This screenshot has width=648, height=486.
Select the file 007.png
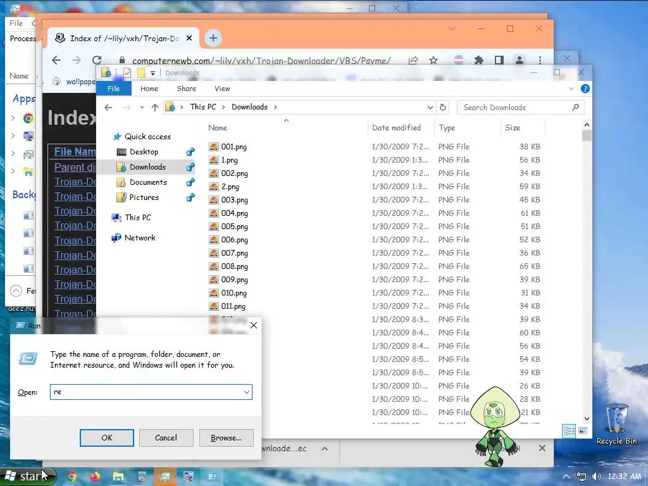(x=234, y=253)
